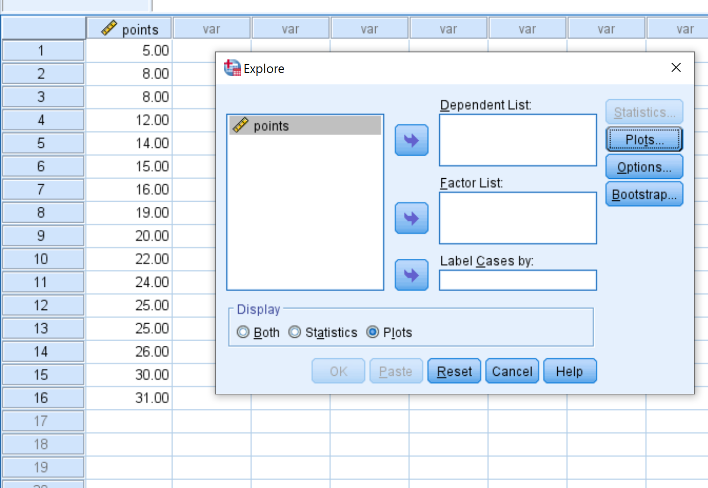This screenshot has height=488, width=708.
Task: Click the Label Cases by field
Action: [518, 280]
